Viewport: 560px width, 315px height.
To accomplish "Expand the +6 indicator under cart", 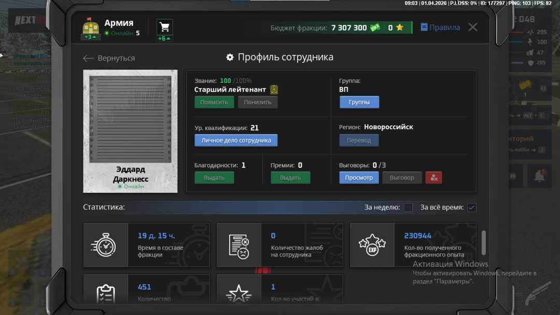I will (x=165, y=38).
